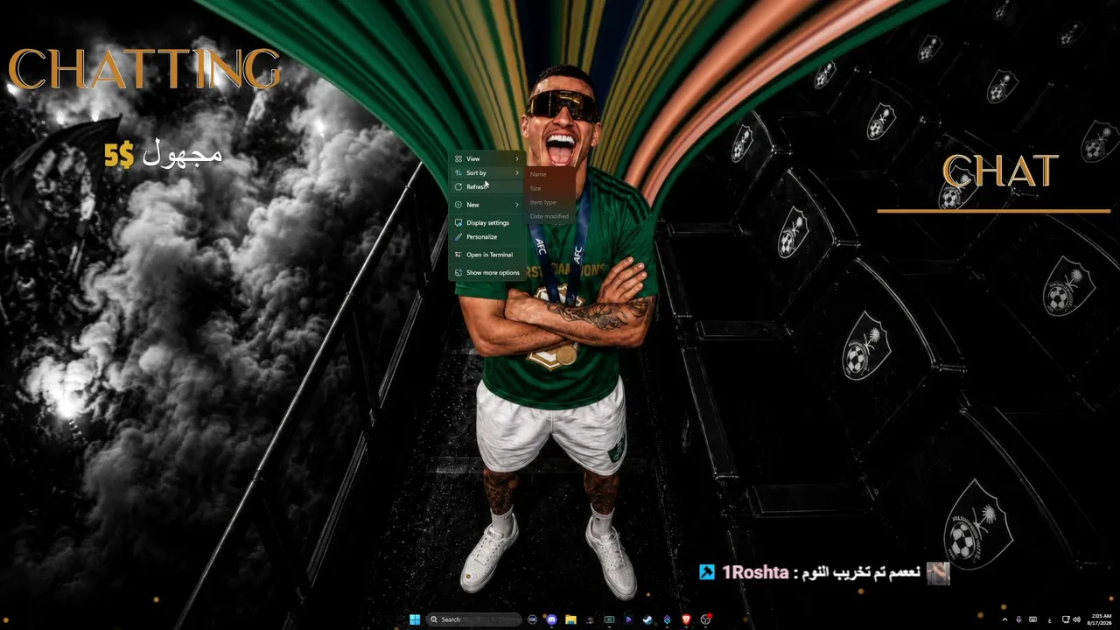
Task: Show hidden system tray icons
Action: [x=1004, y=619]
